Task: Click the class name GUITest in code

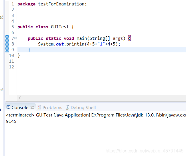Action: coord(60,27)
